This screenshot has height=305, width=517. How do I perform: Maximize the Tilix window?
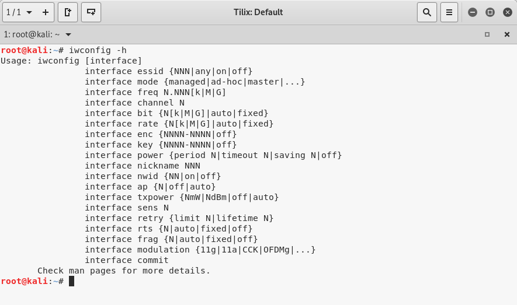point(490,12)
